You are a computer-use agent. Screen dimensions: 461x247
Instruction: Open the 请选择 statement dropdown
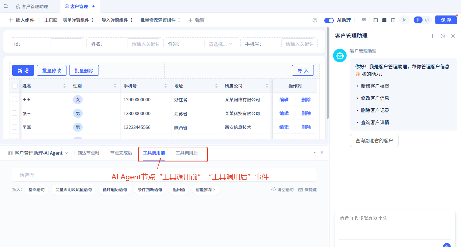pos(164,175)
